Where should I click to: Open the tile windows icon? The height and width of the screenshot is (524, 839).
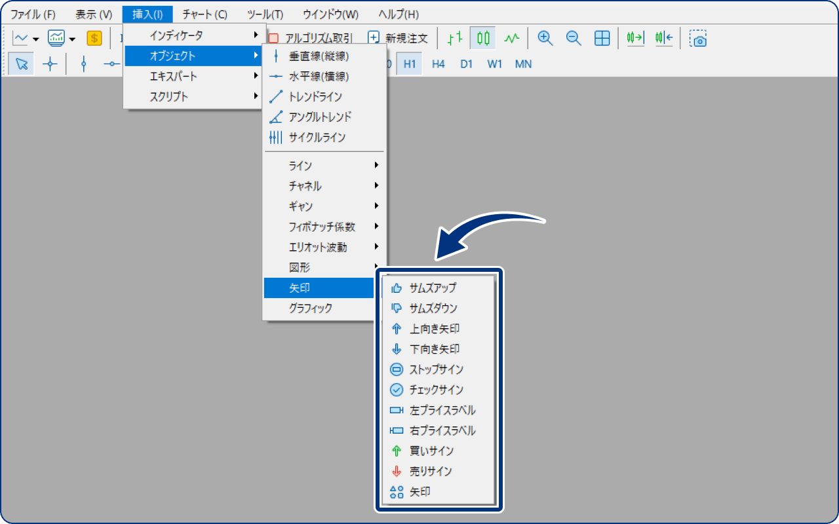602,38
